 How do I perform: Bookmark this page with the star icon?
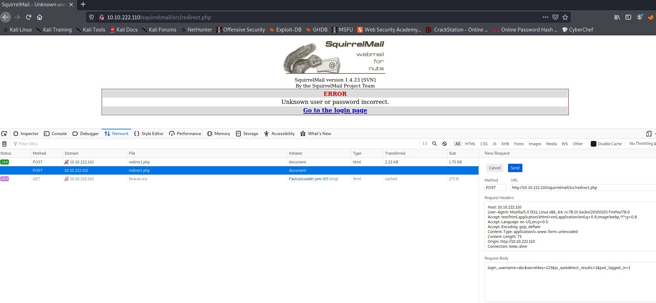565,17
